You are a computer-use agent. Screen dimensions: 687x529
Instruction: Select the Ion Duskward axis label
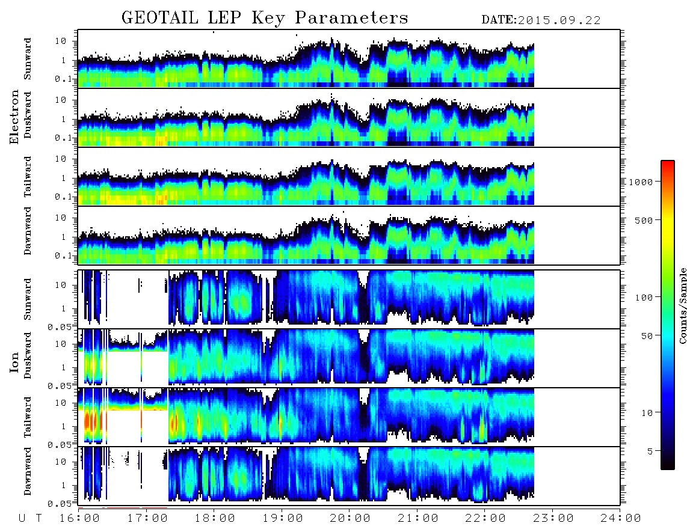27,355
